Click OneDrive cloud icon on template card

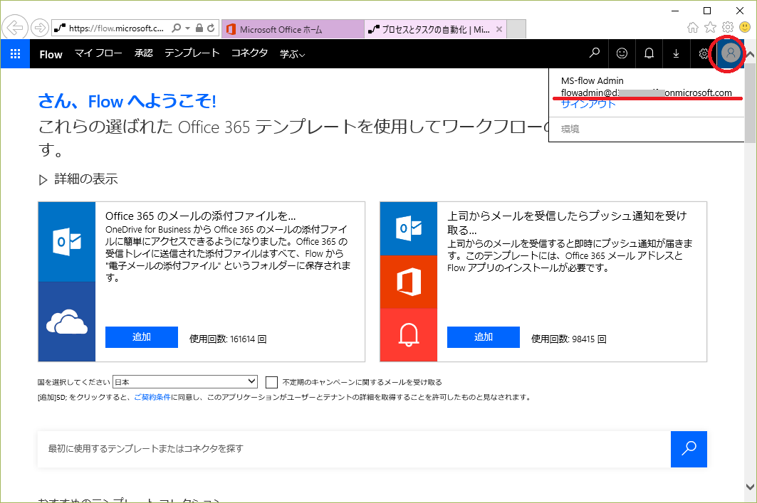(x=67, y=322)
